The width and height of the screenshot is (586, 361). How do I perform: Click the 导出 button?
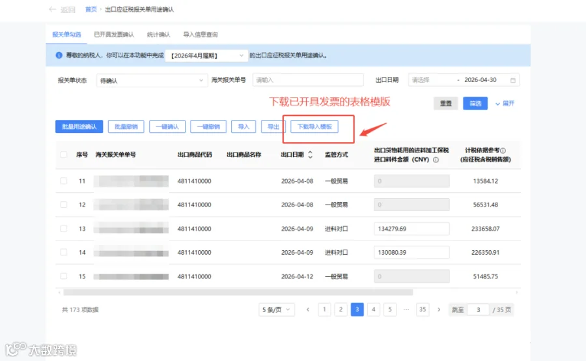273,126
